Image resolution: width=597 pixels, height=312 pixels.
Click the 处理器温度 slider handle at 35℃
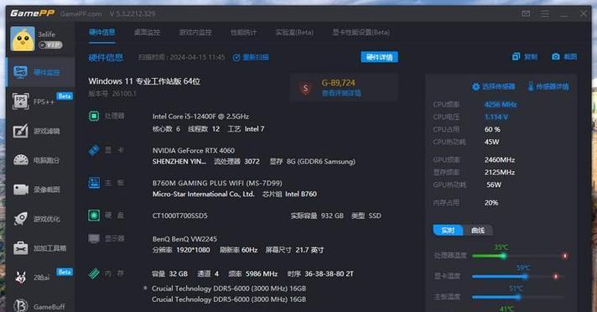503,256
